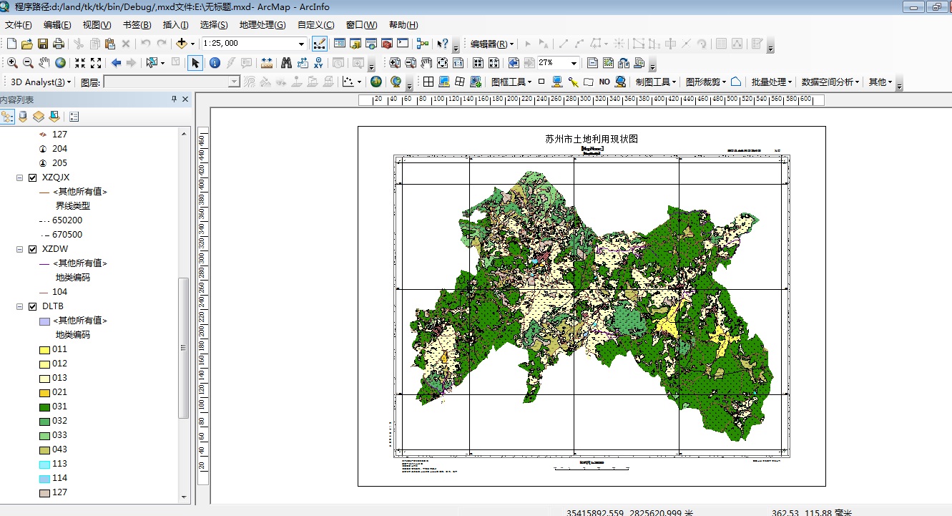Screen dimensions: 952x516
Task: Create a new map document
Action: (11, 44)
